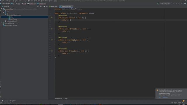Select the MathProcess.java editor tab
The width and height of the screenshot is (187, 105).
click(66, 6)
